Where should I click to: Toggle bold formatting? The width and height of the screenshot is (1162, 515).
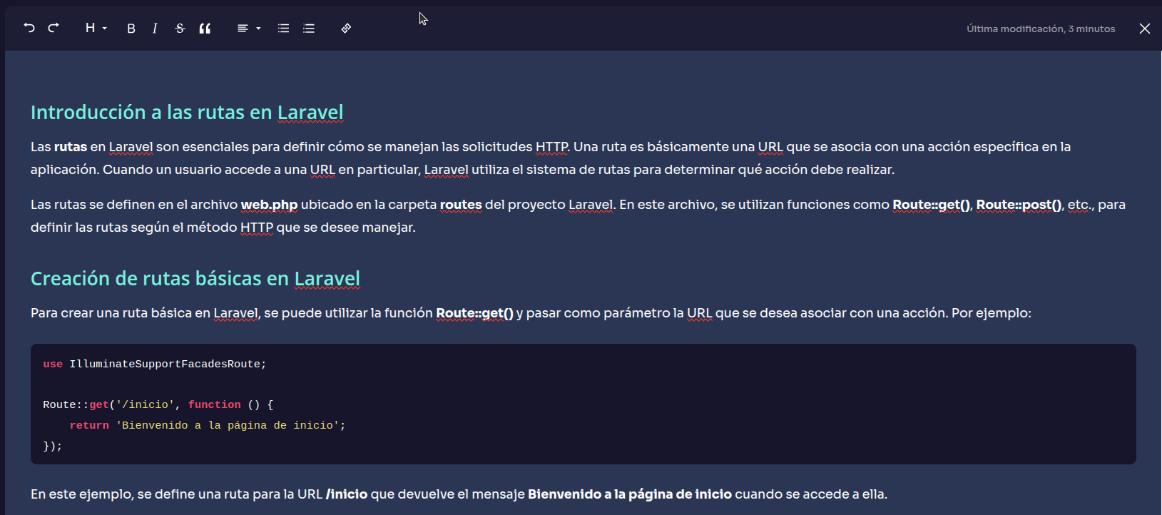pyautogui.click(x=131, y=29)
